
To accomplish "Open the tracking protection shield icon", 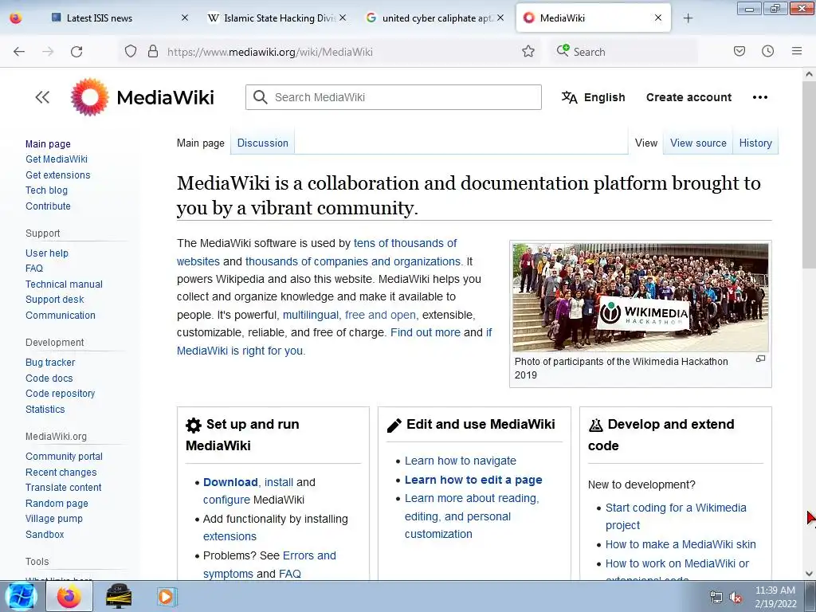I will pos(131,52).
